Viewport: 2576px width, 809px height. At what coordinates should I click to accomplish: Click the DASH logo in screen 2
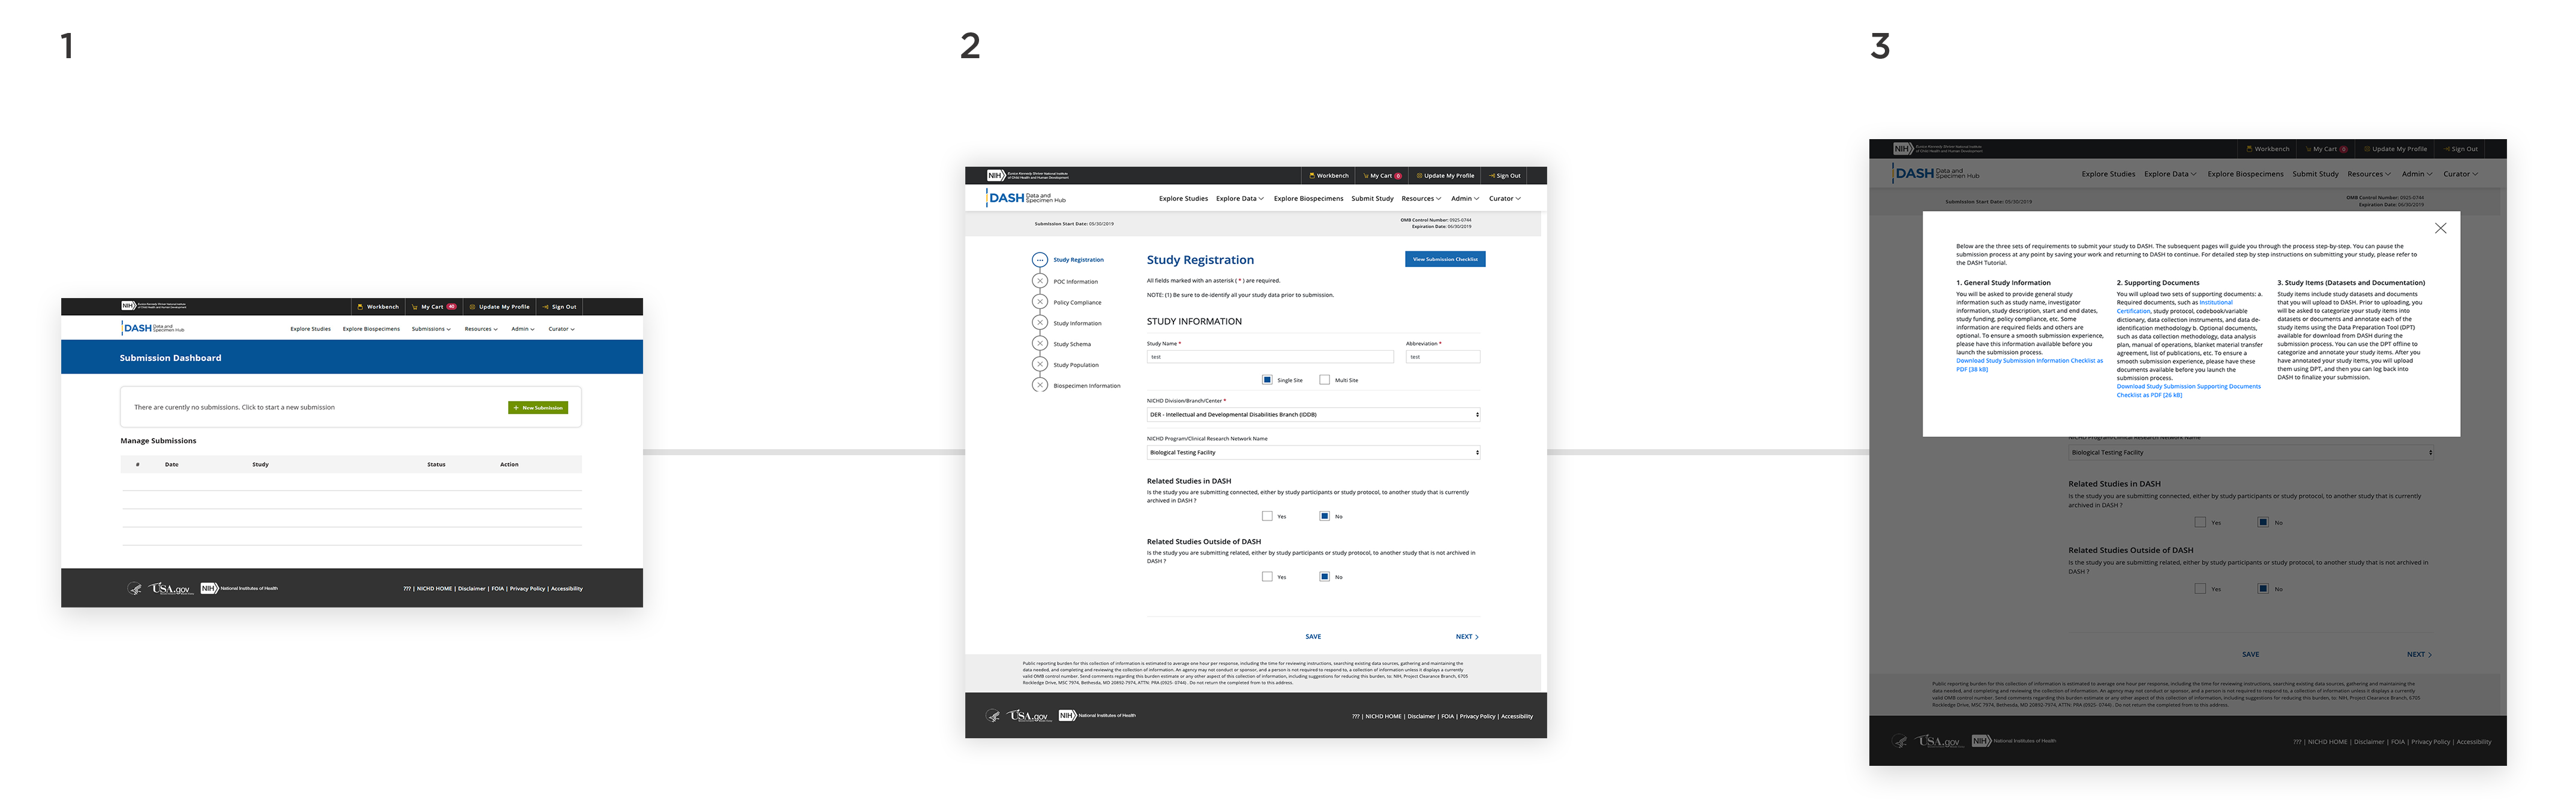[x=1026, y=198]
